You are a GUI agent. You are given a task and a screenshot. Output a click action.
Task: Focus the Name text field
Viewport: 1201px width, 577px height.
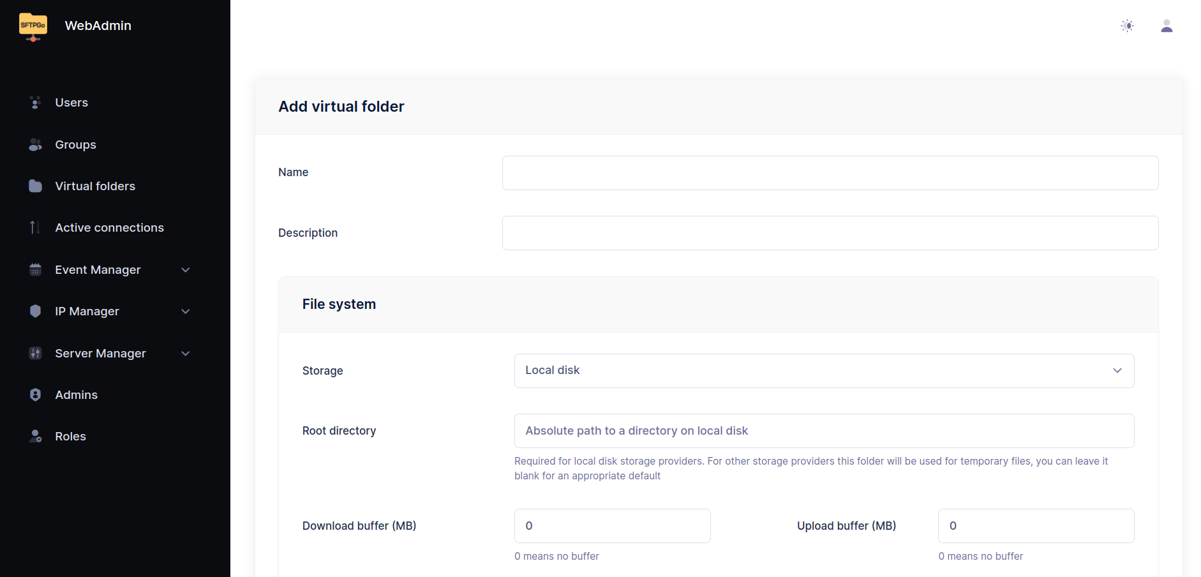pyautogui.click(x=830, y=173)
